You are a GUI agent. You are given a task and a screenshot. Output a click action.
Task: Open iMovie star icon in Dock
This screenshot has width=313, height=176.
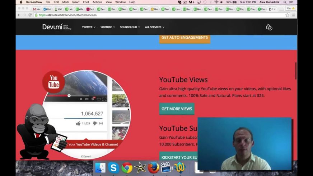[x=140, y=167]
